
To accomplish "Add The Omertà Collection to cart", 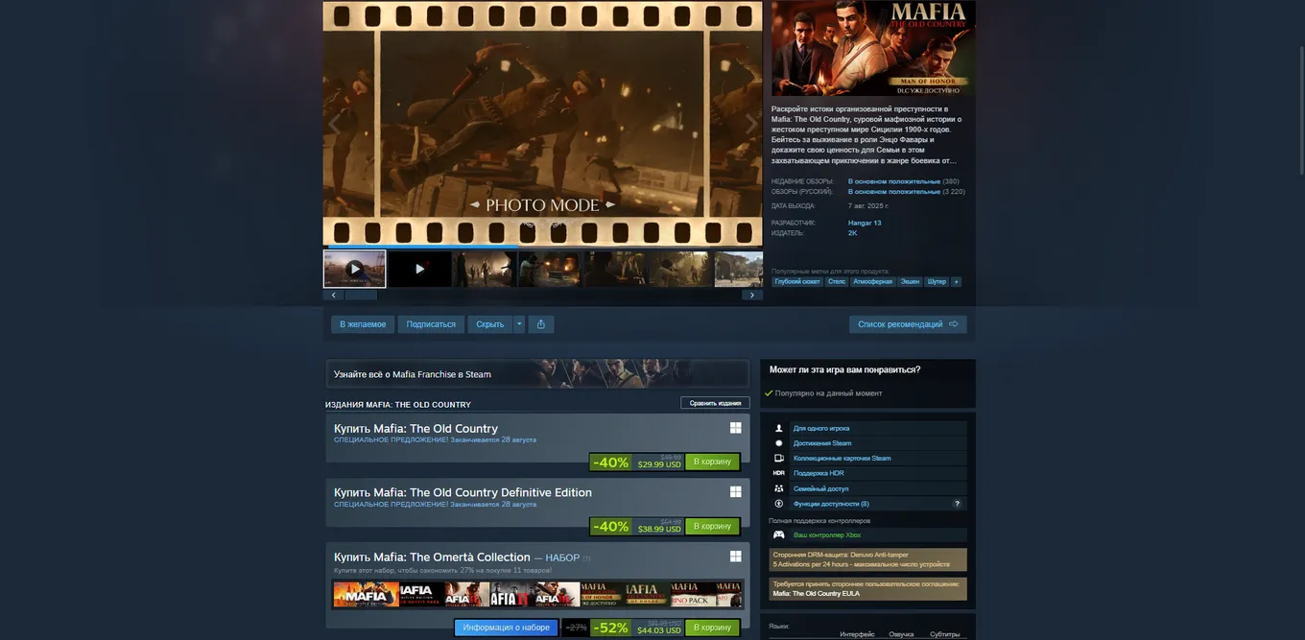I will point(712,628).
